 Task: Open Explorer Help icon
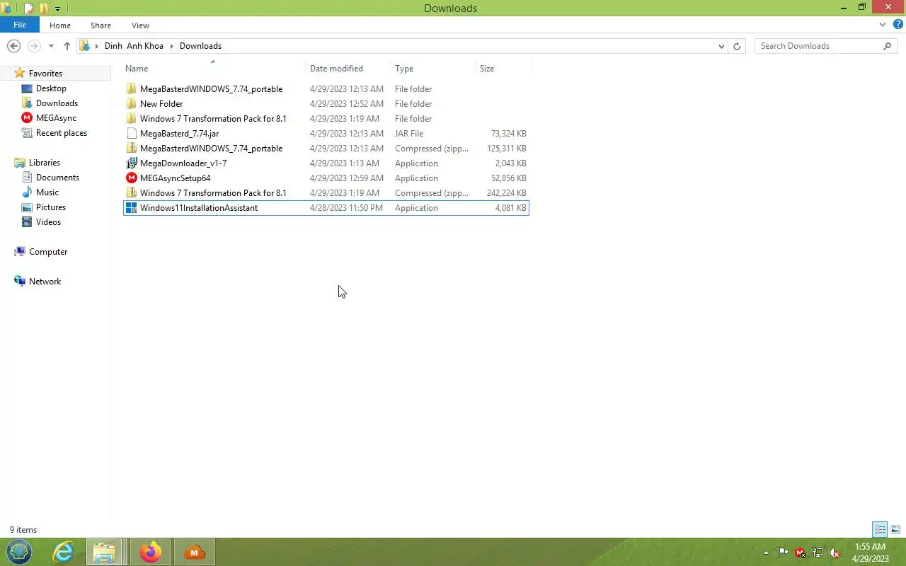click(898, 25)
